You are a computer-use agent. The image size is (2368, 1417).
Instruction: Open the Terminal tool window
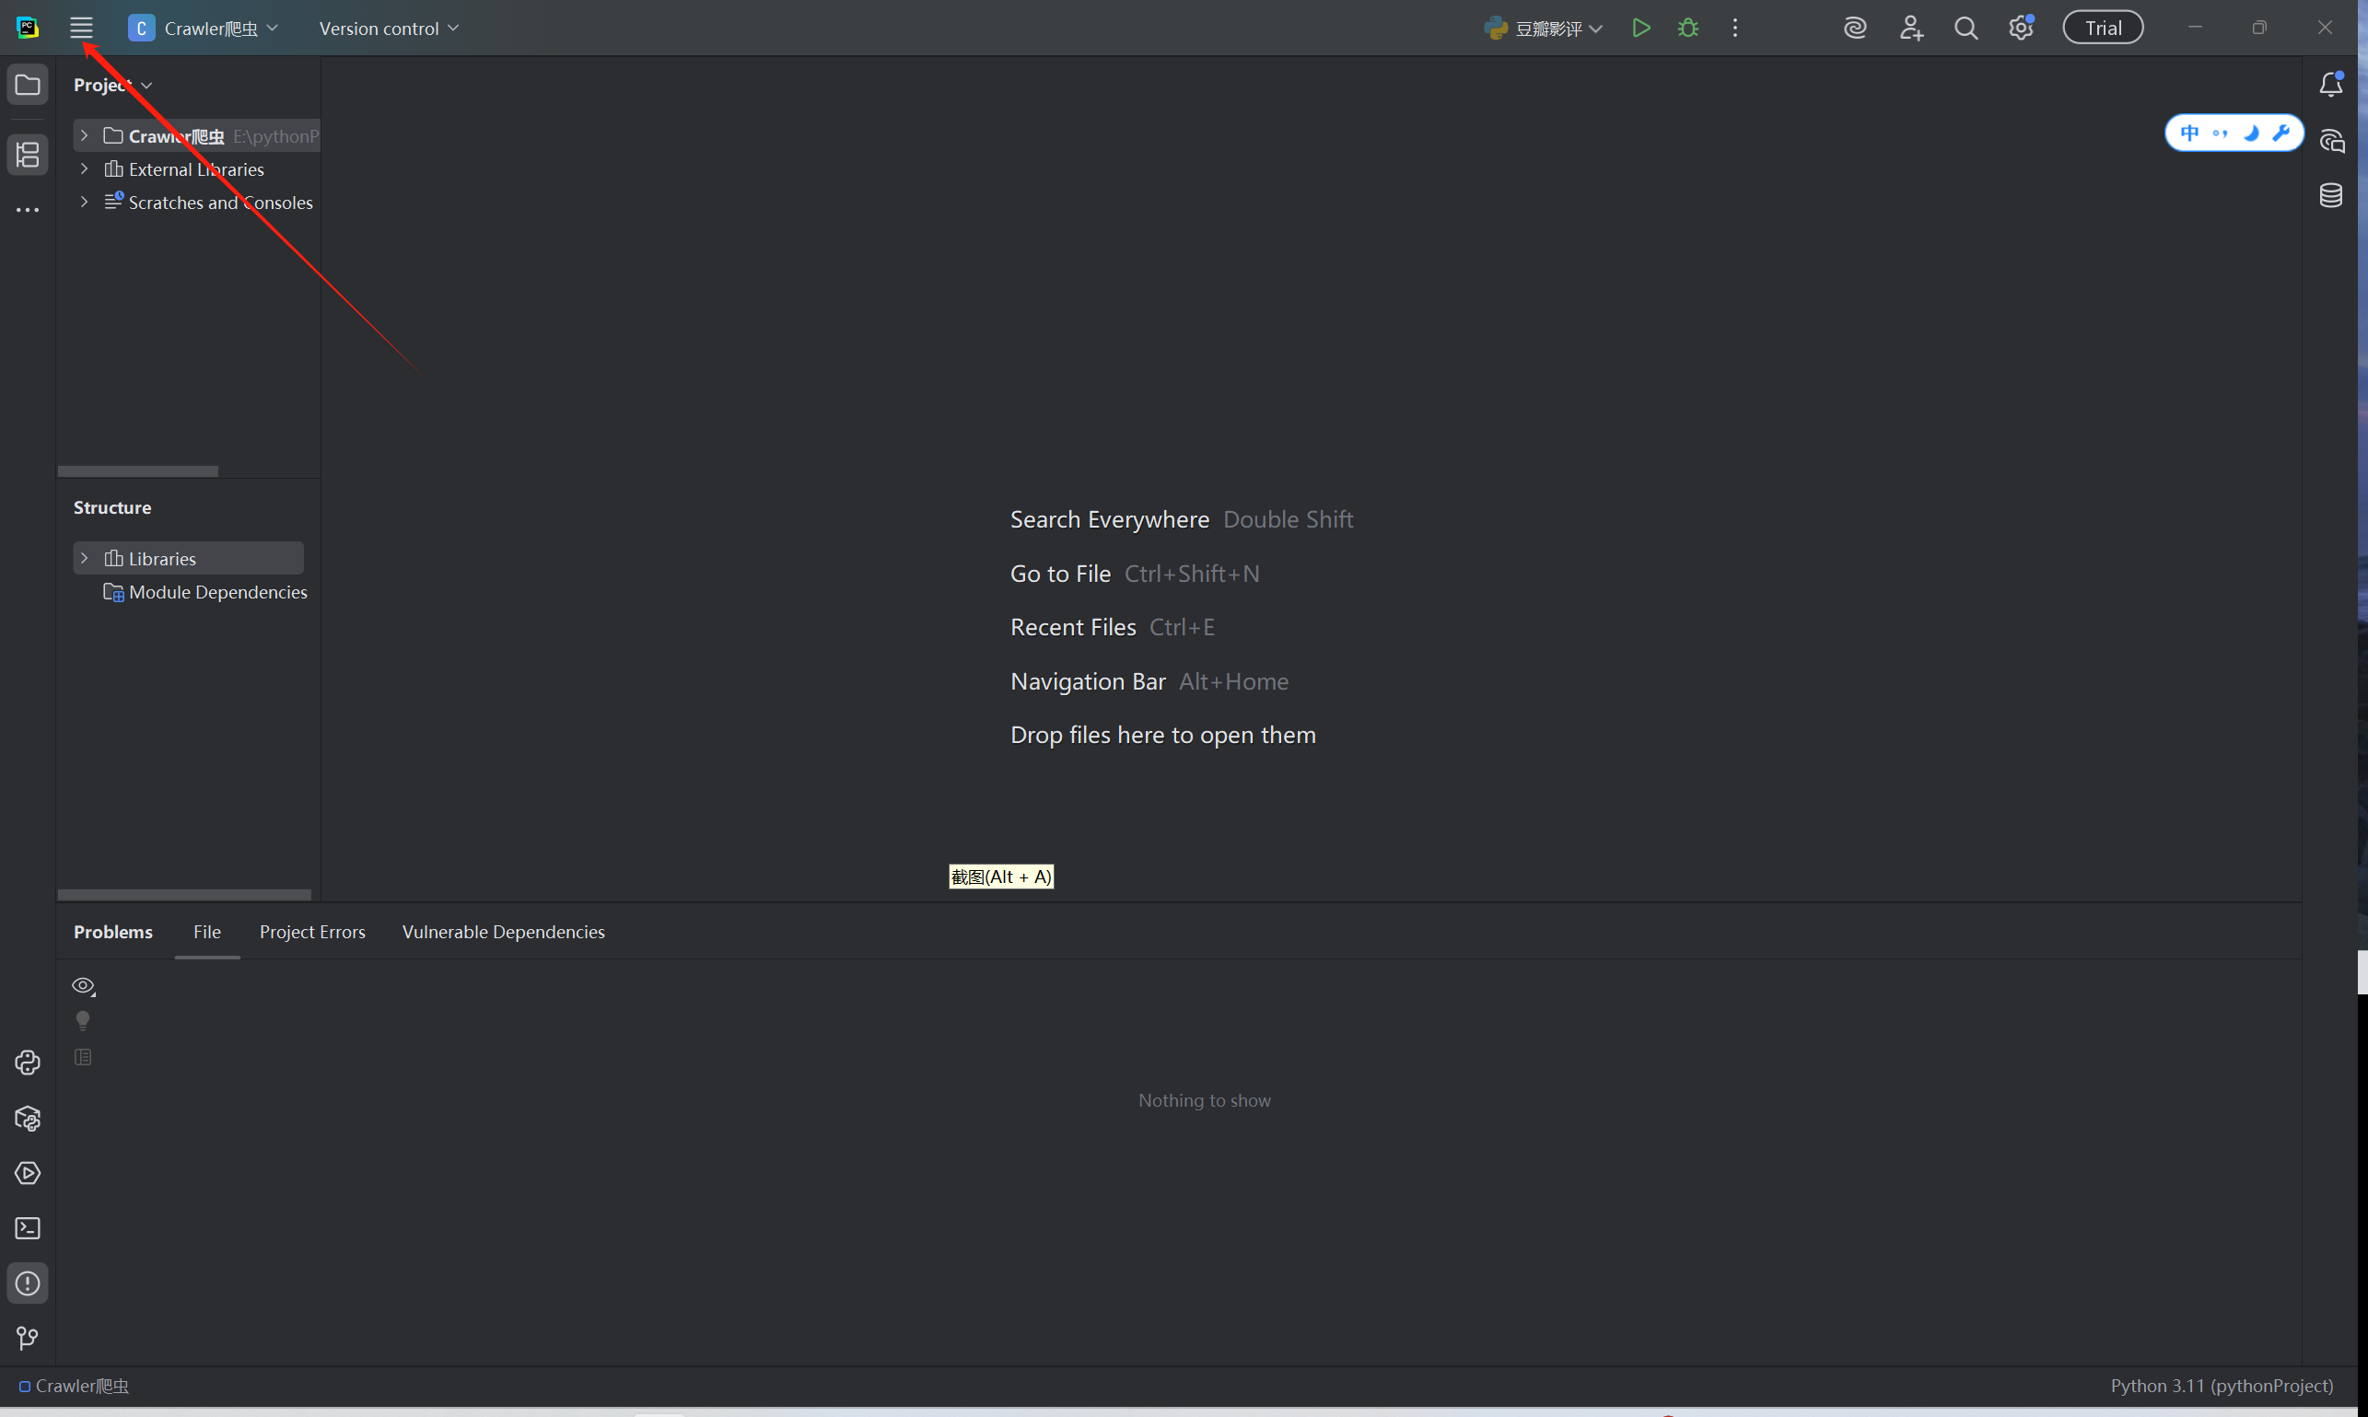pyautogui.click(x=28, y=1228)
